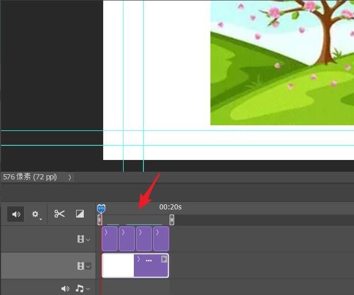The width and height of the screenshot is (354, 295).
Task: Mute the audio track speaker icon
Action: [65, 289]
